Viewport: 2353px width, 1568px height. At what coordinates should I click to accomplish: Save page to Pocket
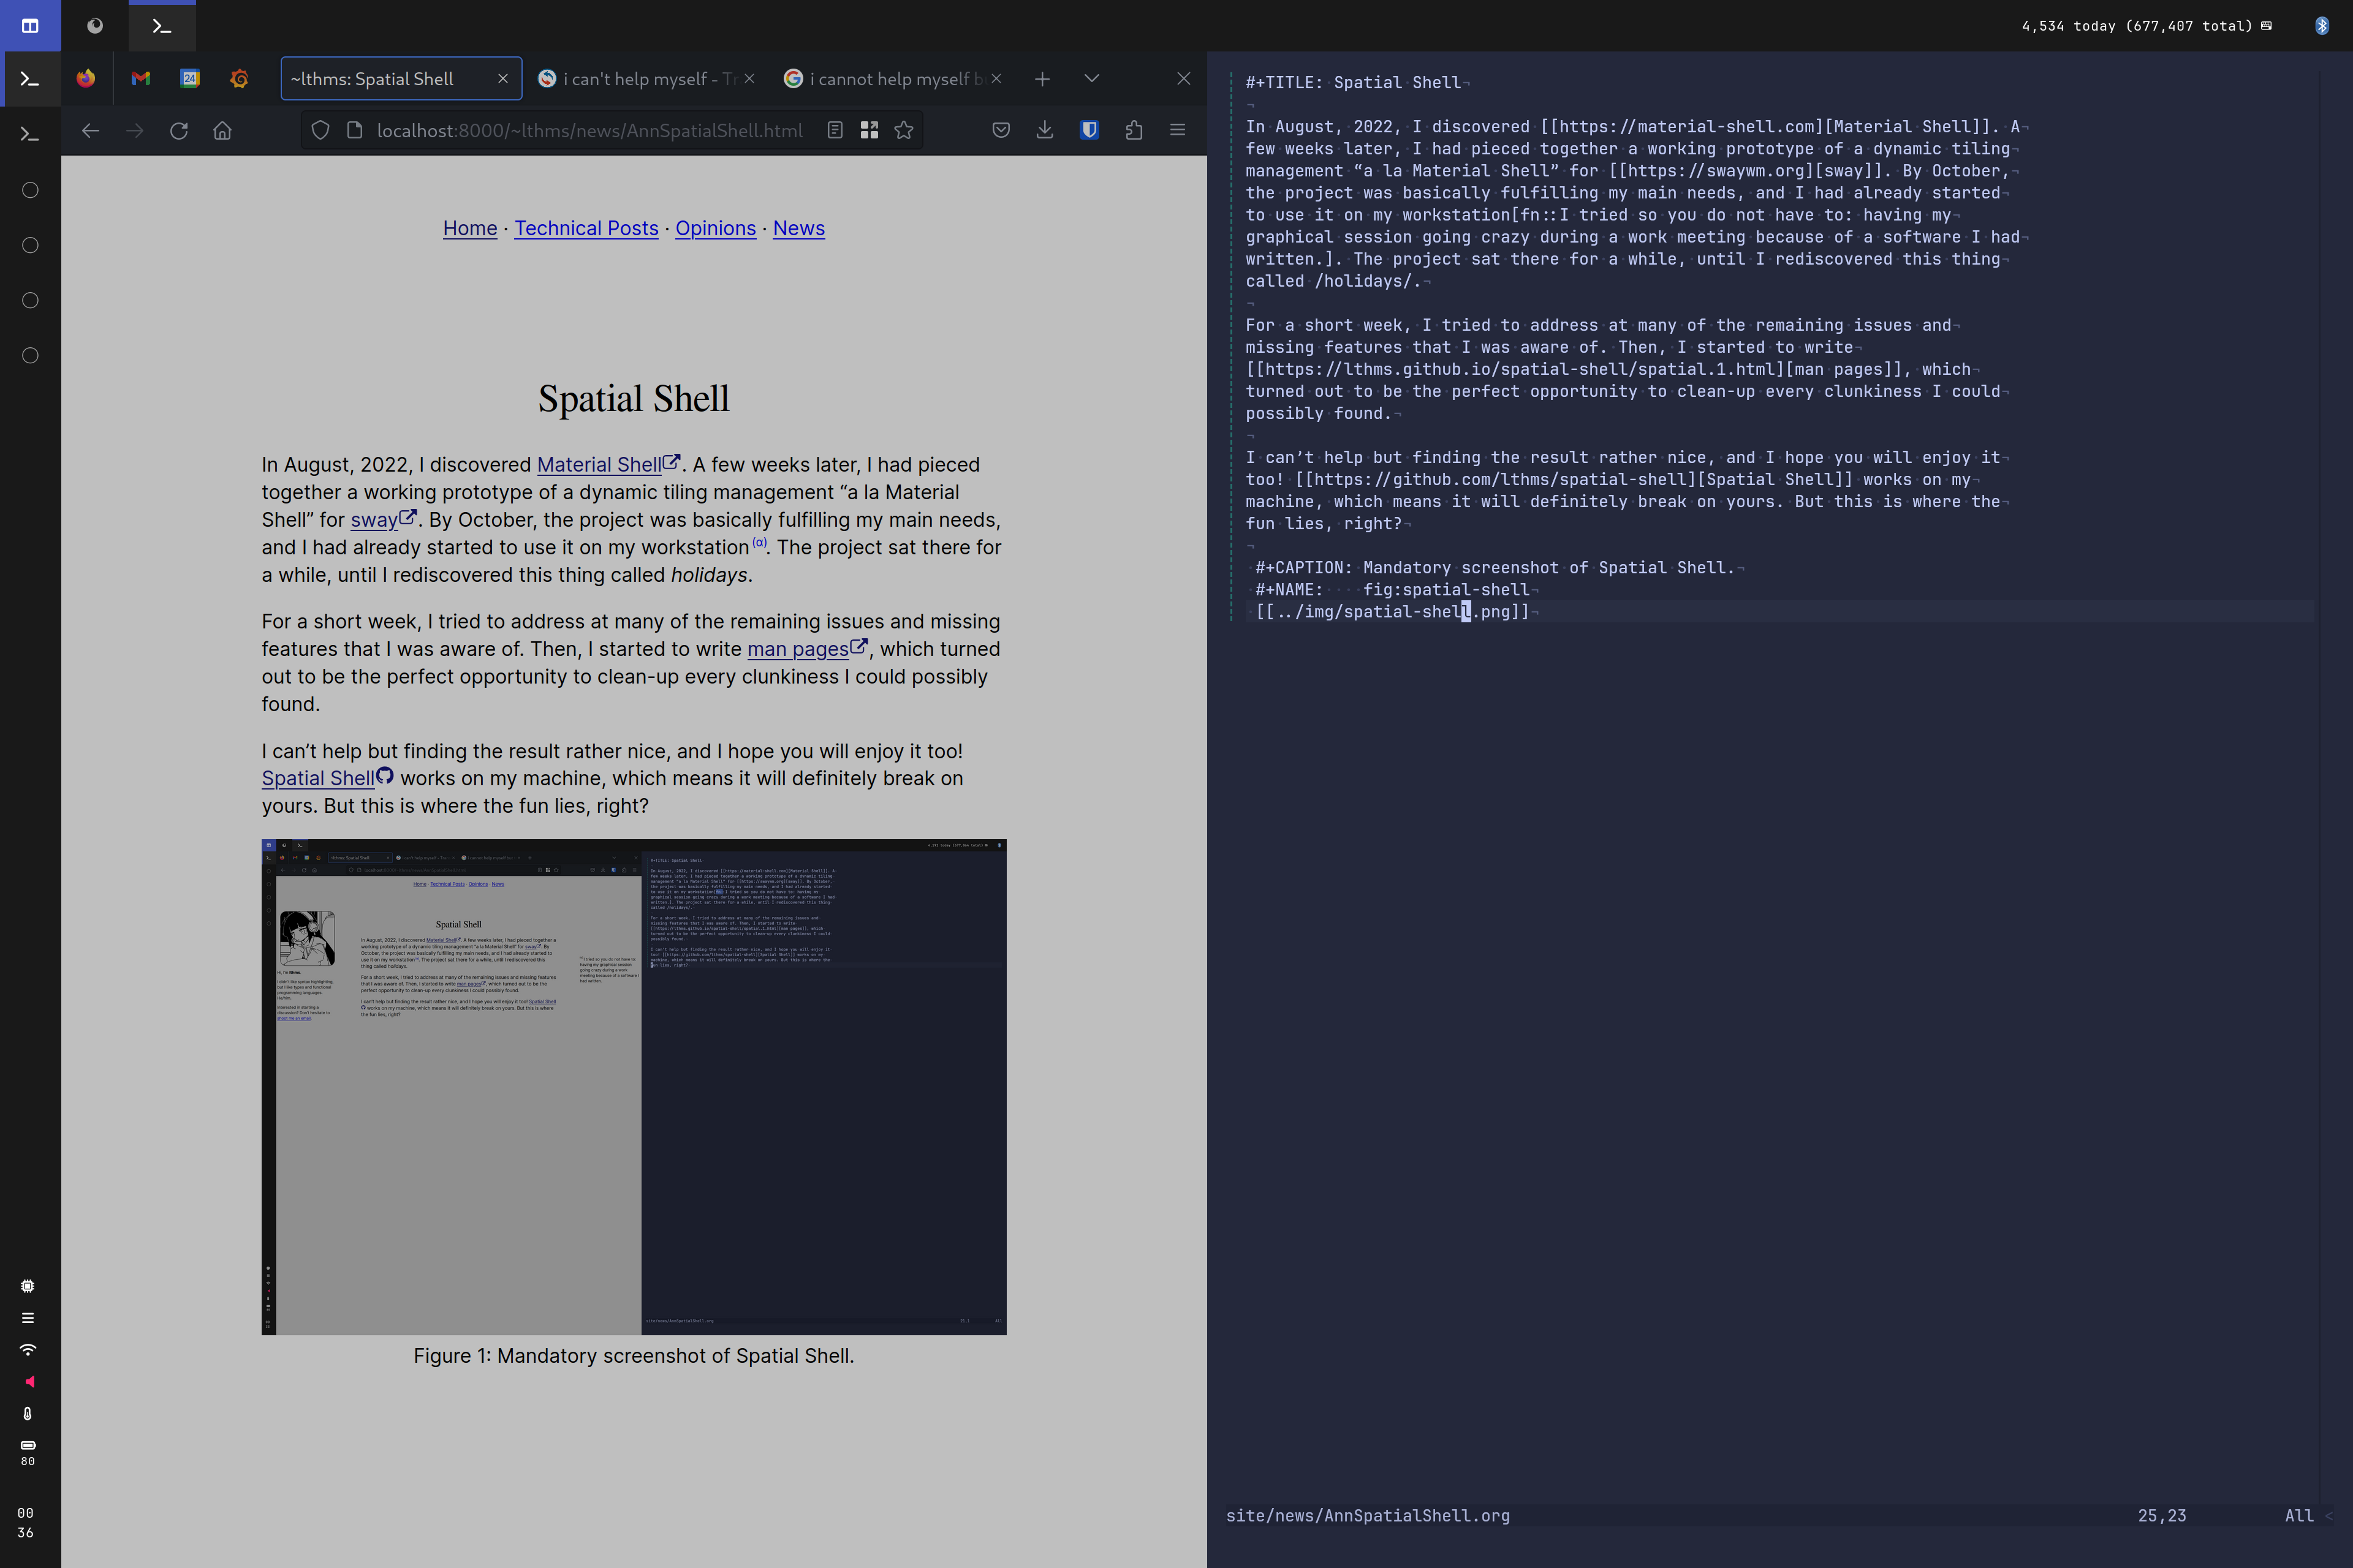[1001, 130]
